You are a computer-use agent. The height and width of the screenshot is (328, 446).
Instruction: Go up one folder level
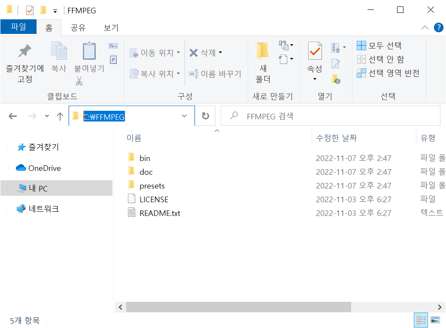pyautogui.click(x=60, y=116)
